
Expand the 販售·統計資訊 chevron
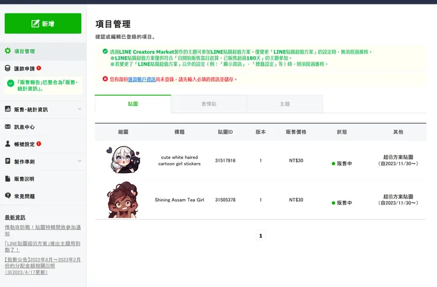point(80,109)
